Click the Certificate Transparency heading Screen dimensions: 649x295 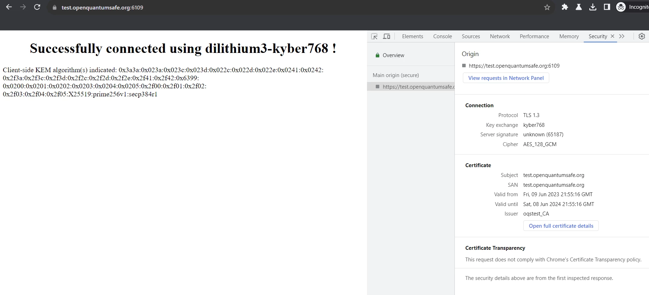[495, 248]
